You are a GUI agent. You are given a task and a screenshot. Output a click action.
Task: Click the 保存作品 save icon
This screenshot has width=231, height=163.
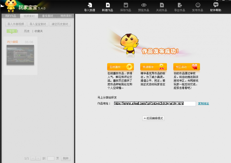click(x=126, y=5)
